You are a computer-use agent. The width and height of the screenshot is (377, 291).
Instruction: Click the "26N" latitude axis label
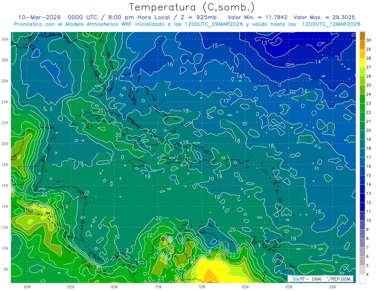tap(5, 81)
